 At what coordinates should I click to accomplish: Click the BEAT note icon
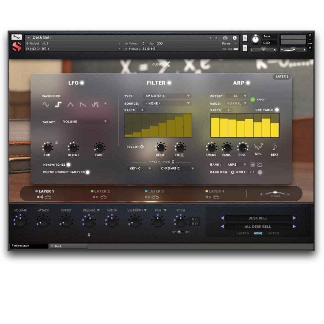(x=275, y=147)
